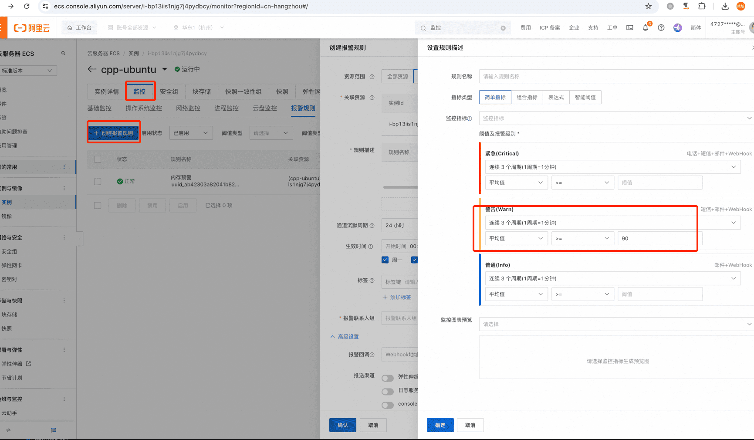This screenshot has width=754, height=440.
Task: Switch to the 表达式 metric type
Action: [x=556, y=97]
